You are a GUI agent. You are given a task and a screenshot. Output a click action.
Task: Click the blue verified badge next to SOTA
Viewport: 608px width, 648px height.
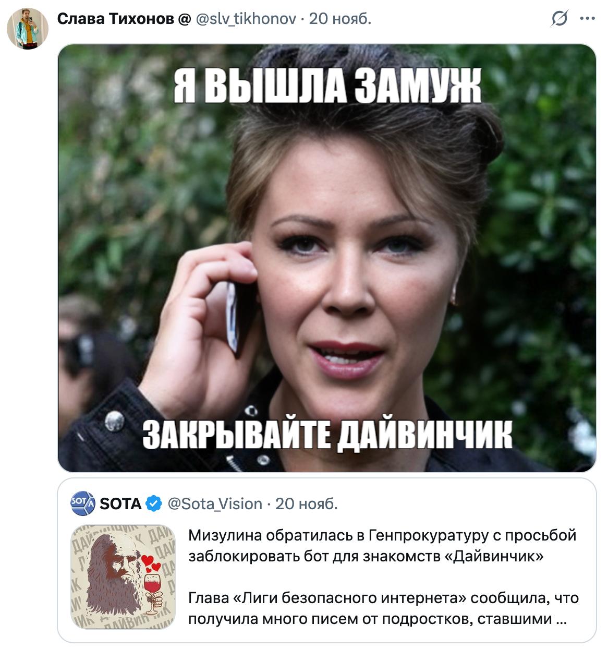coord(153,504)
